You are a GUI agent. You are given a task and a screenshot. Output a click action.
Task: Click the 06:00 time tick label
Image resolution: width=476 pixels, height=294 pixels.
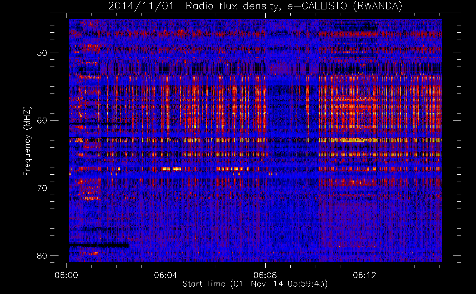pyautogui.click(x=66, y=275)
